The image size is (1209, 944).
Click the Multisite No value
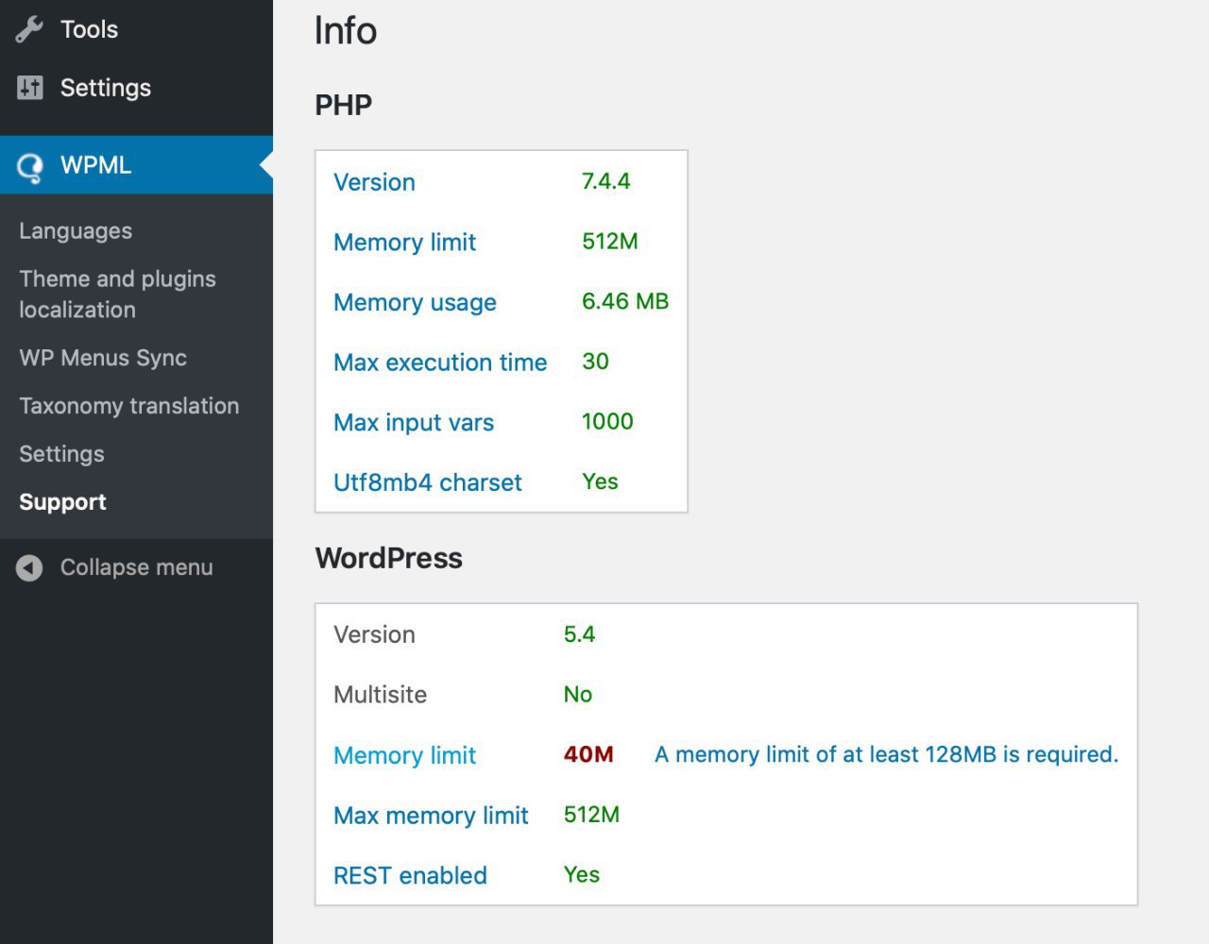tap(577, 695)
